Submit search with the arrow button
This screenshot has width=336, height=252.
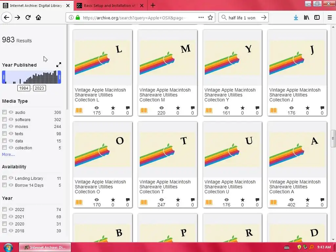point(264,18)
